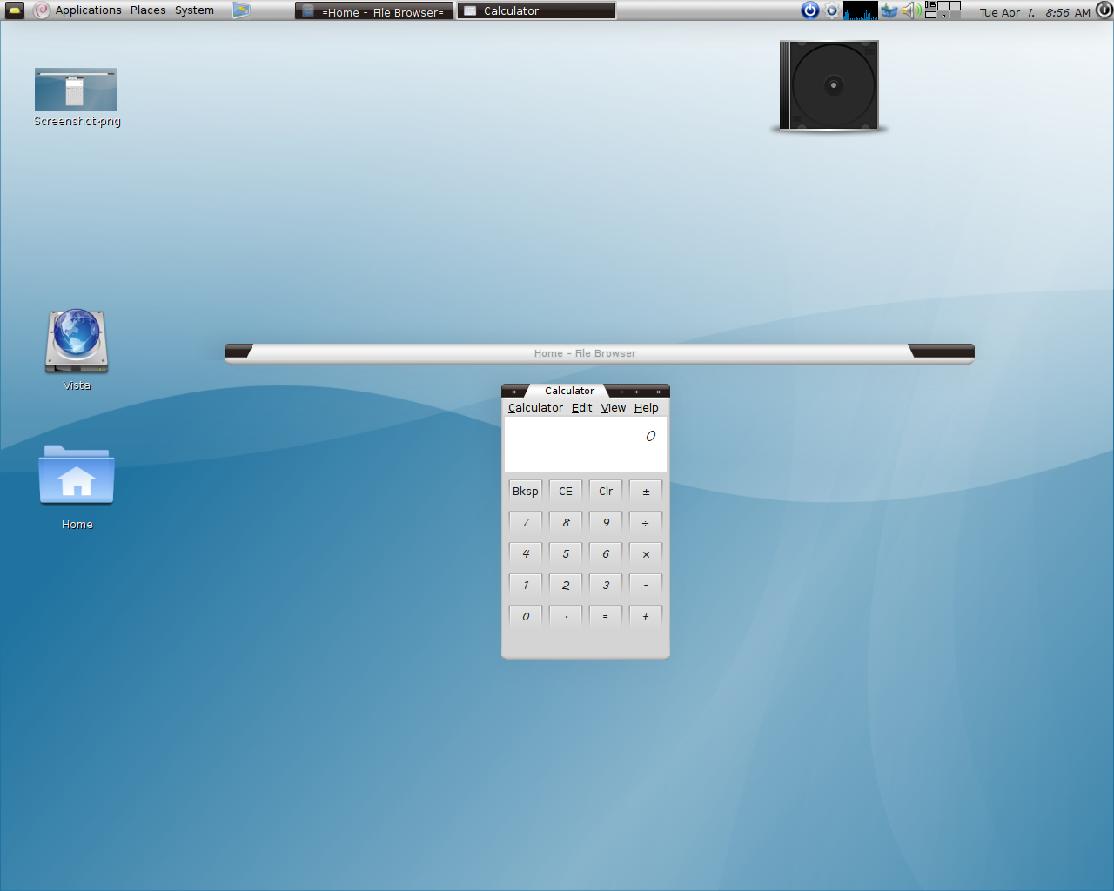Click the minus subtract key
Screen dimensions: 1114x891
(x=646, y=586)
